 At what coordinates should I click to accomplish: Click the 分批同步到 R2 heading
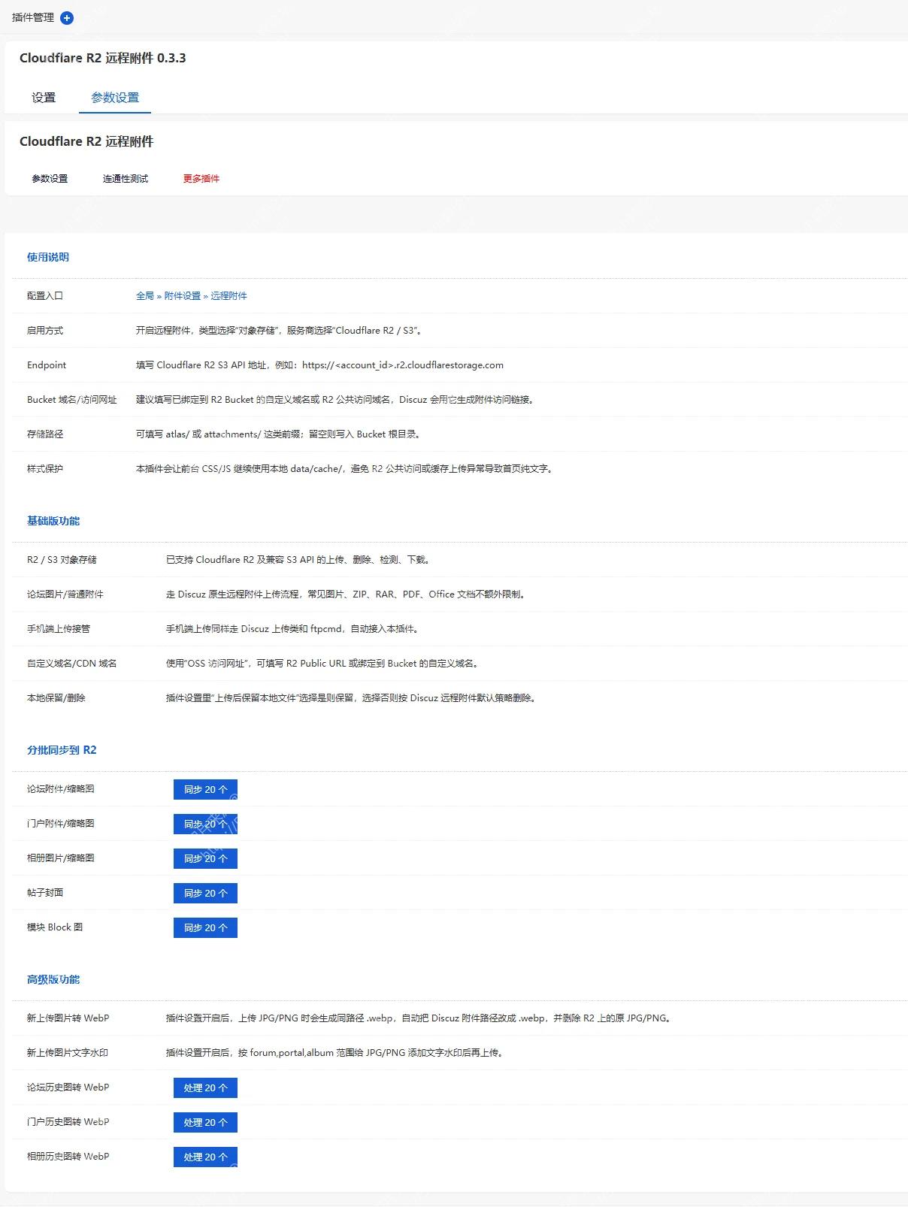62,750
